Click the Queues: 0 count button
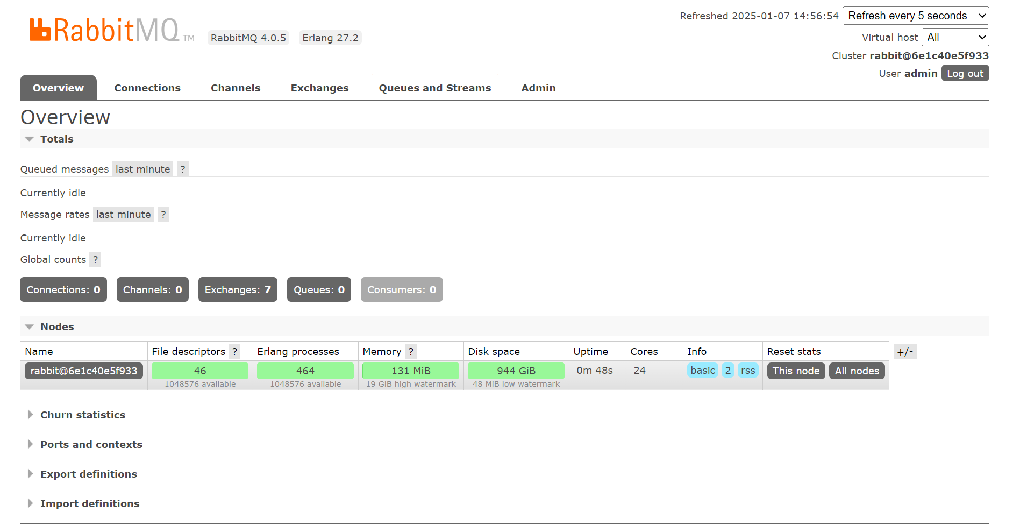Screen dimensions: 1013x526 pos(319,289)
